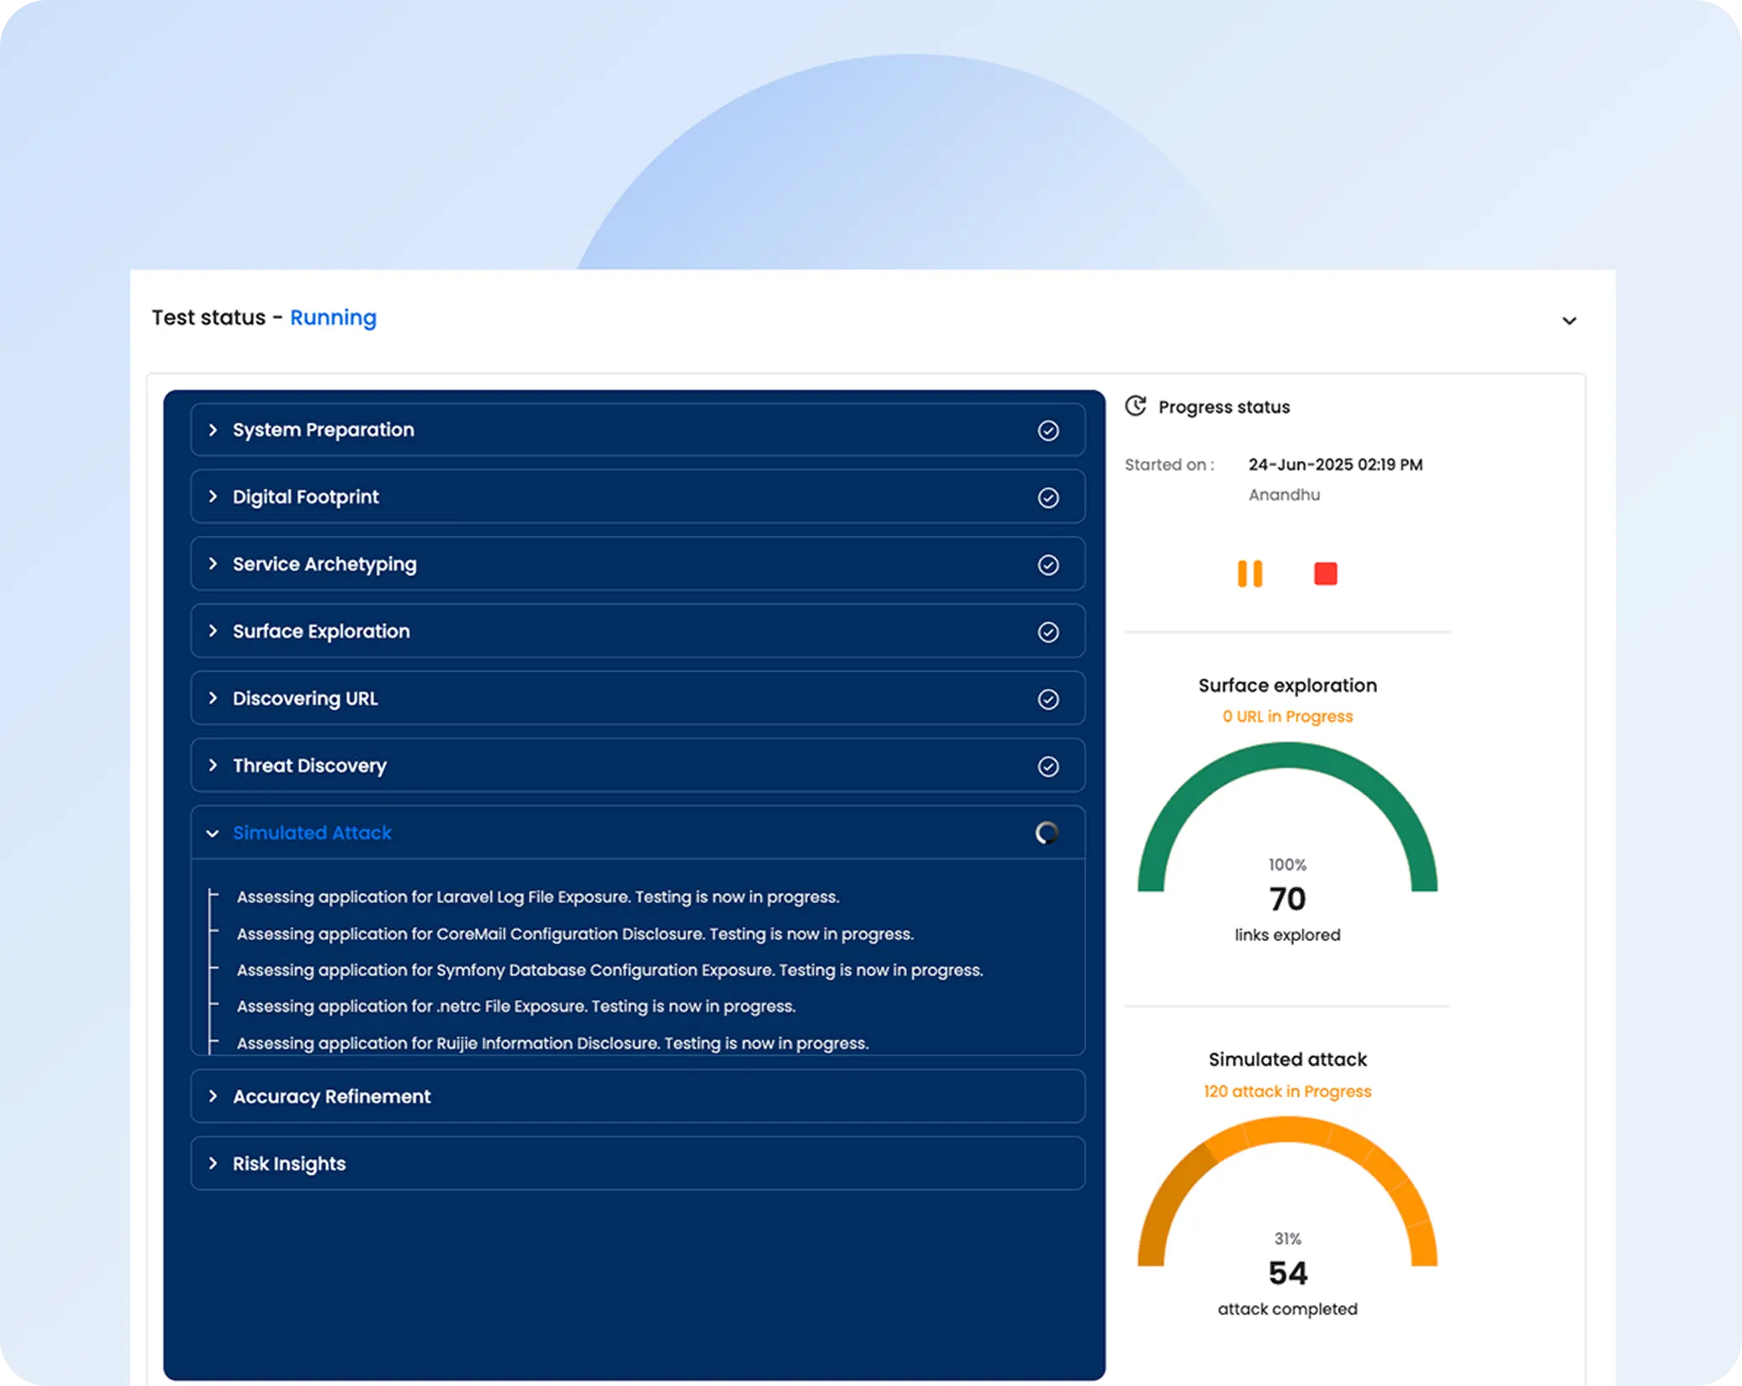
Task: Click Discovering URL completed checkmark icon
Action: [1048, 700]
